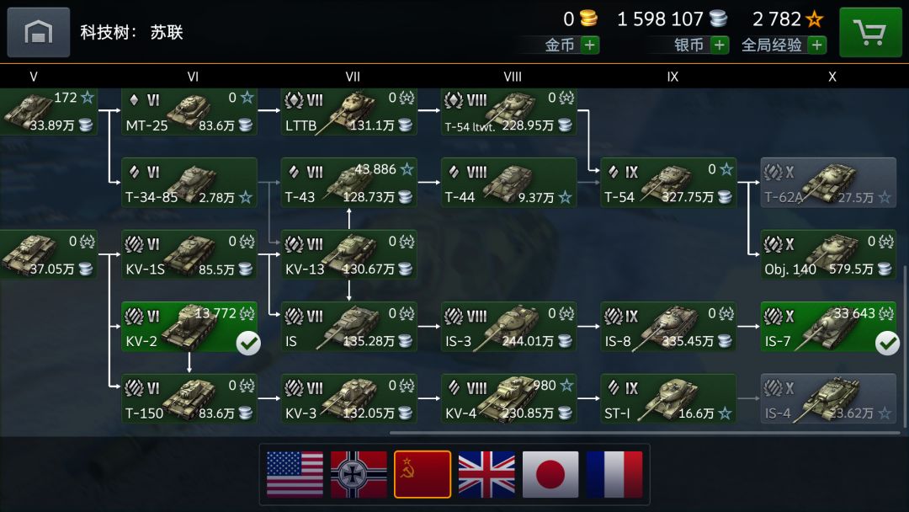
Task: Select the Japanese flag nation
Action: [550, 474]
